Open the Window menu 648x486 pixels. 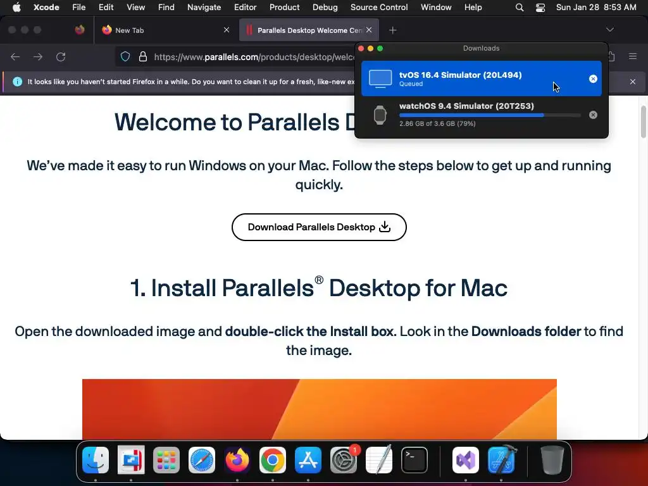click(436, 7)
